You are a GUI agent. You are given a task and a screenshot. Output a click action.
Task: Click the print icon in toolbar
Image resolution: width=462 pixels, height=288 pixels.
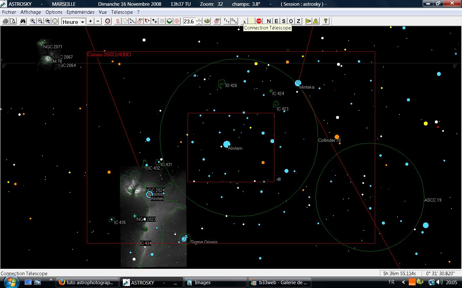(5, 21)
